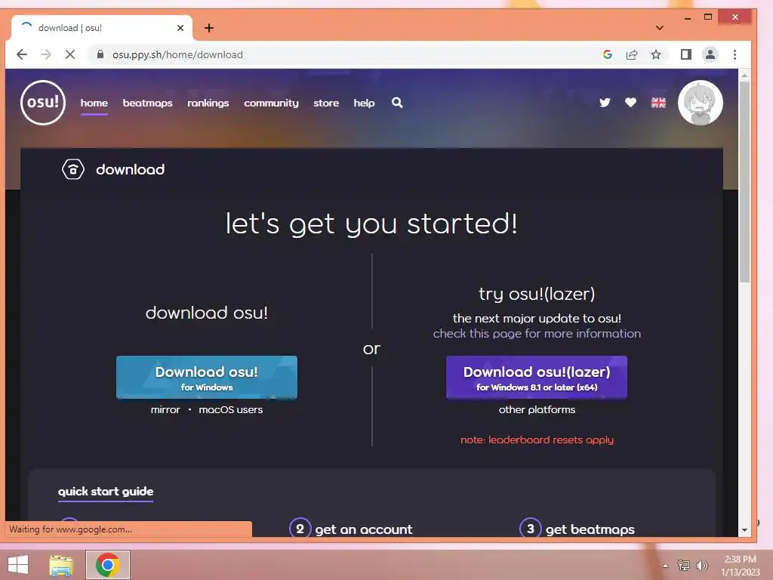Open the UK flag language selector

tap(658, 103)
